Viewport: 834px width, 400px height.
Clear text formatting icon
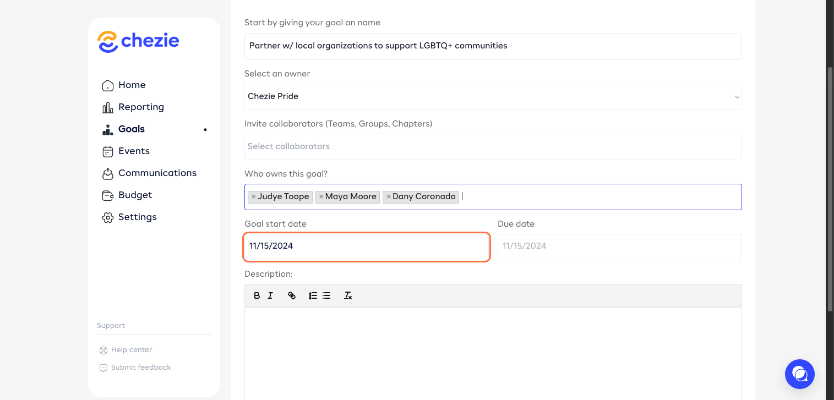(348, 295)
